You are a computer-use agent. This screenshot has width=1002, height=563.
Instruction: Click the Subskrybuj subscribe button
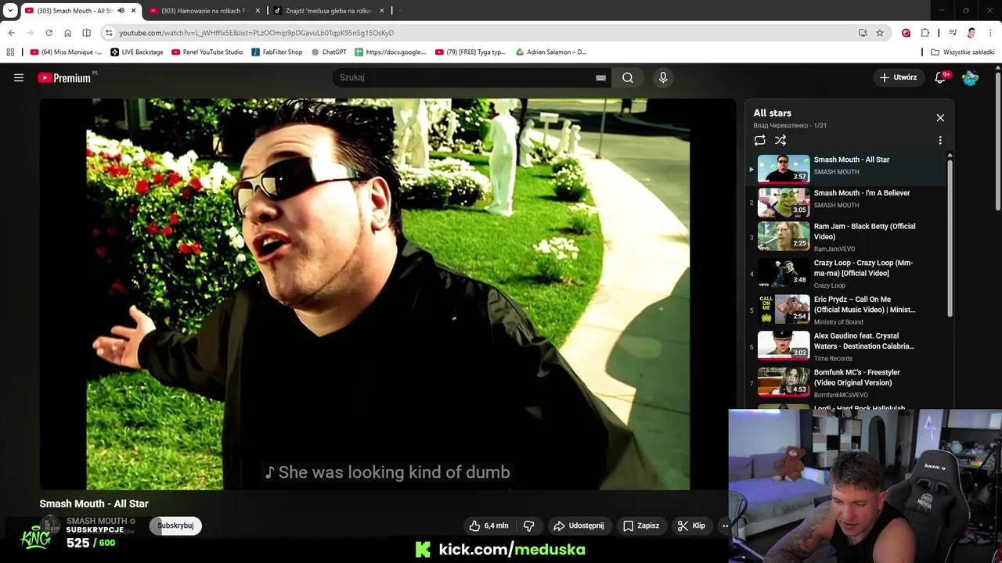pyautogui.click(x=175, y=525)
